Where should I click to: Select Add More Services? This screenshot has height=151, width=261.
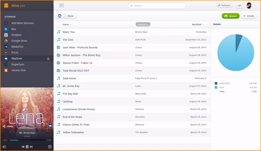click(x=22, y=23)
